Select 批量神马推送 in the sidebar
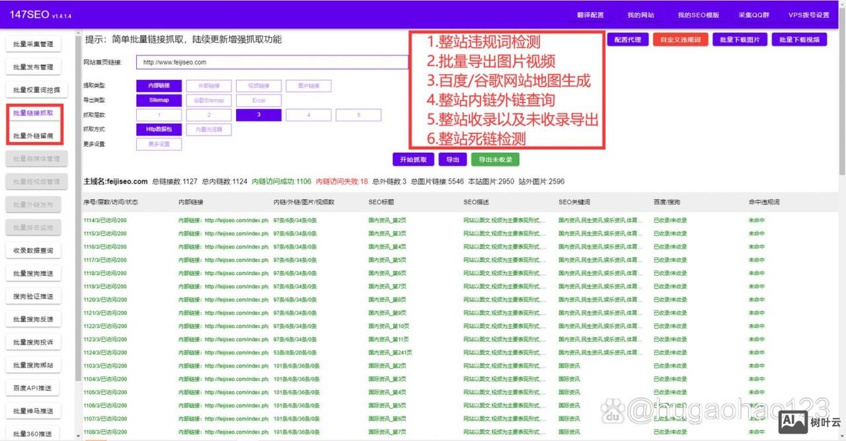Image resolution: width=846 pixels, height=441 pixels. 32,411
